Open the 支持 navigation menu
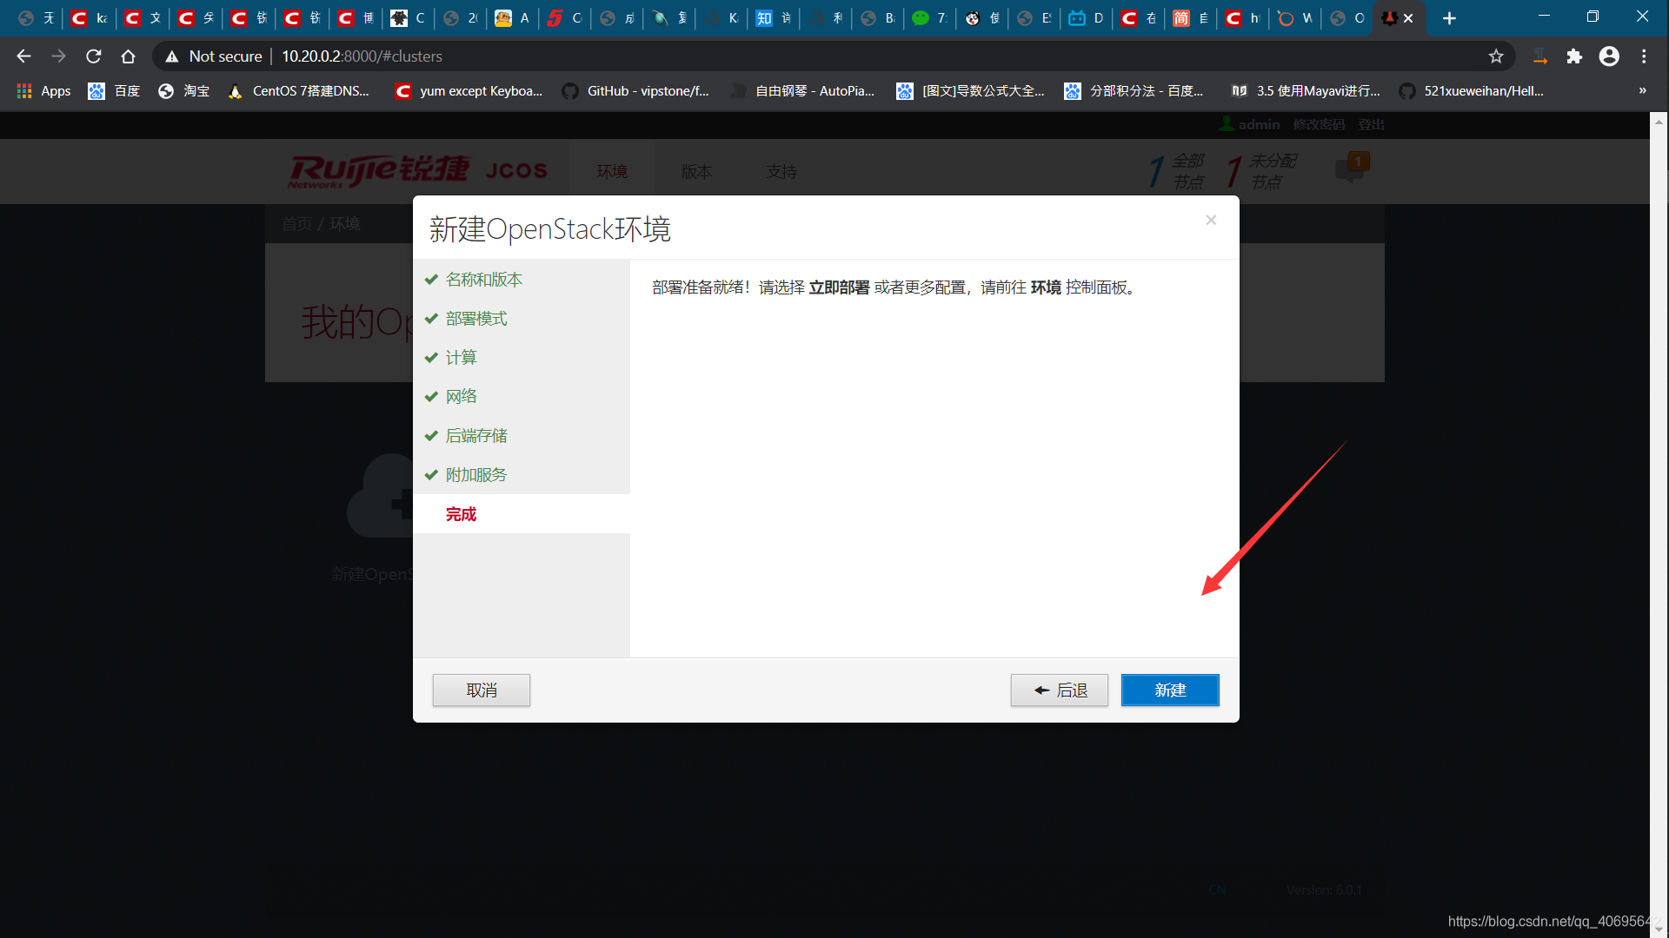The height and width of the screenshot is (938, 1669). point(781,172)
